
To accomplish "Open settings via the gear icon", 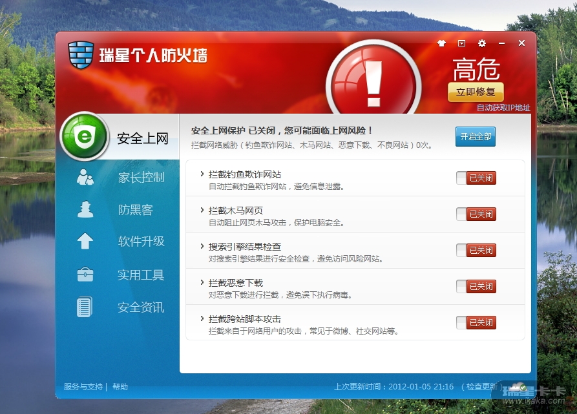I will (481, 43).
